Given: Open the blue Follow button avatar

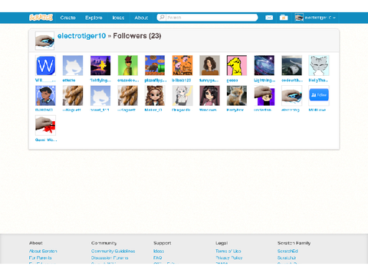Looking at the screenshot, I should (x=319, y=95).
